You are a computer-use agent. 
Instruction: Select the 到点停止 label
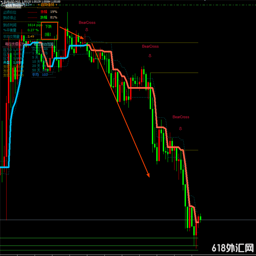pyautogui.click(x=10, y=18)
